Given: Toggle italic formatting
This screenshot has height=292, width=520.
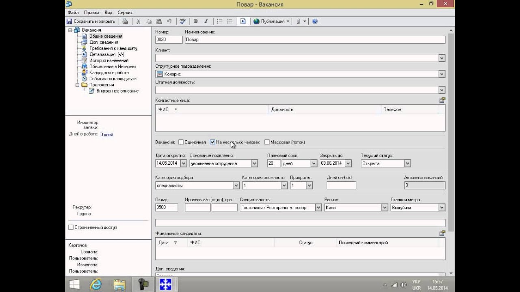Looking at the screenshot, I should coord(206,21).
